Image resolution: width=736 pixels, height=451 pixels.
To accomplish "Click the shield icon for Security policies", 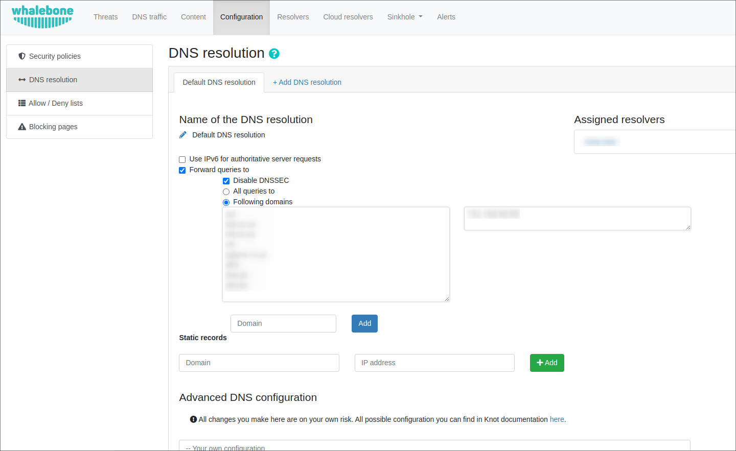I will [22, 56].
